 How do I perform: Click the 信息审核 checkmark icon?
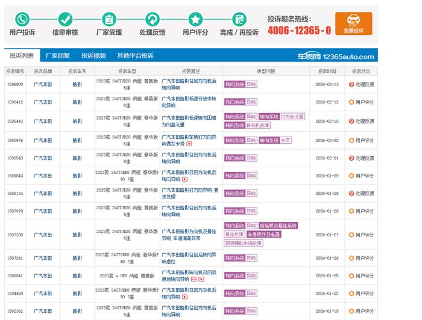pyautogui.click(x=65, y=19)
